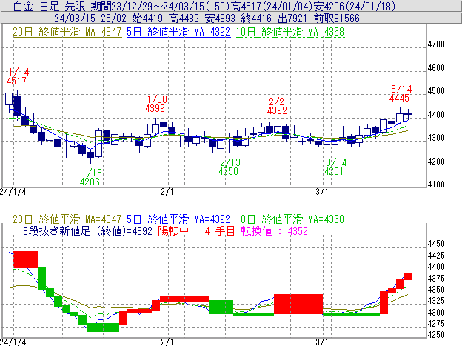Image resolution: width=462 pixels, height=352 pixels.
Task: Click the 5日 終値平滑 legend in lower chart
Action: click(178, 219)
